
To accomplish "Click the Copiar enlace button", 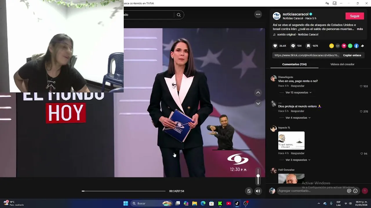I will point(352,55).
